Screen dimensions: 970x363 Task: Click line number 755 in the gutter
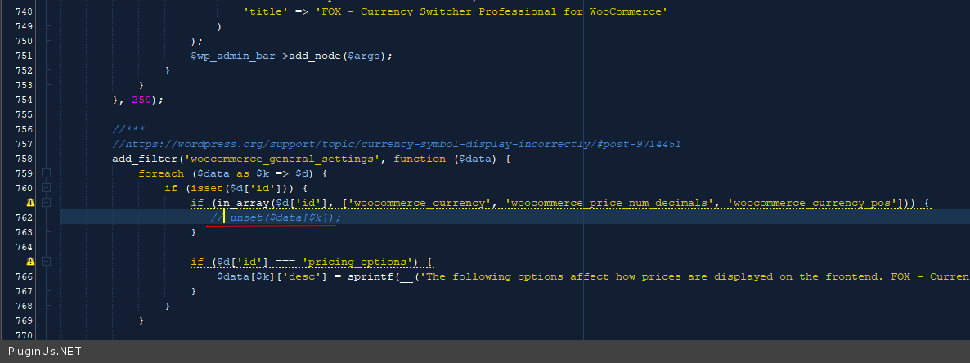click(22, 114)
